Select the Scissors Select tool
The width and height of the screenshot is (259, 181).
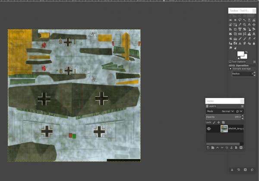254,20
